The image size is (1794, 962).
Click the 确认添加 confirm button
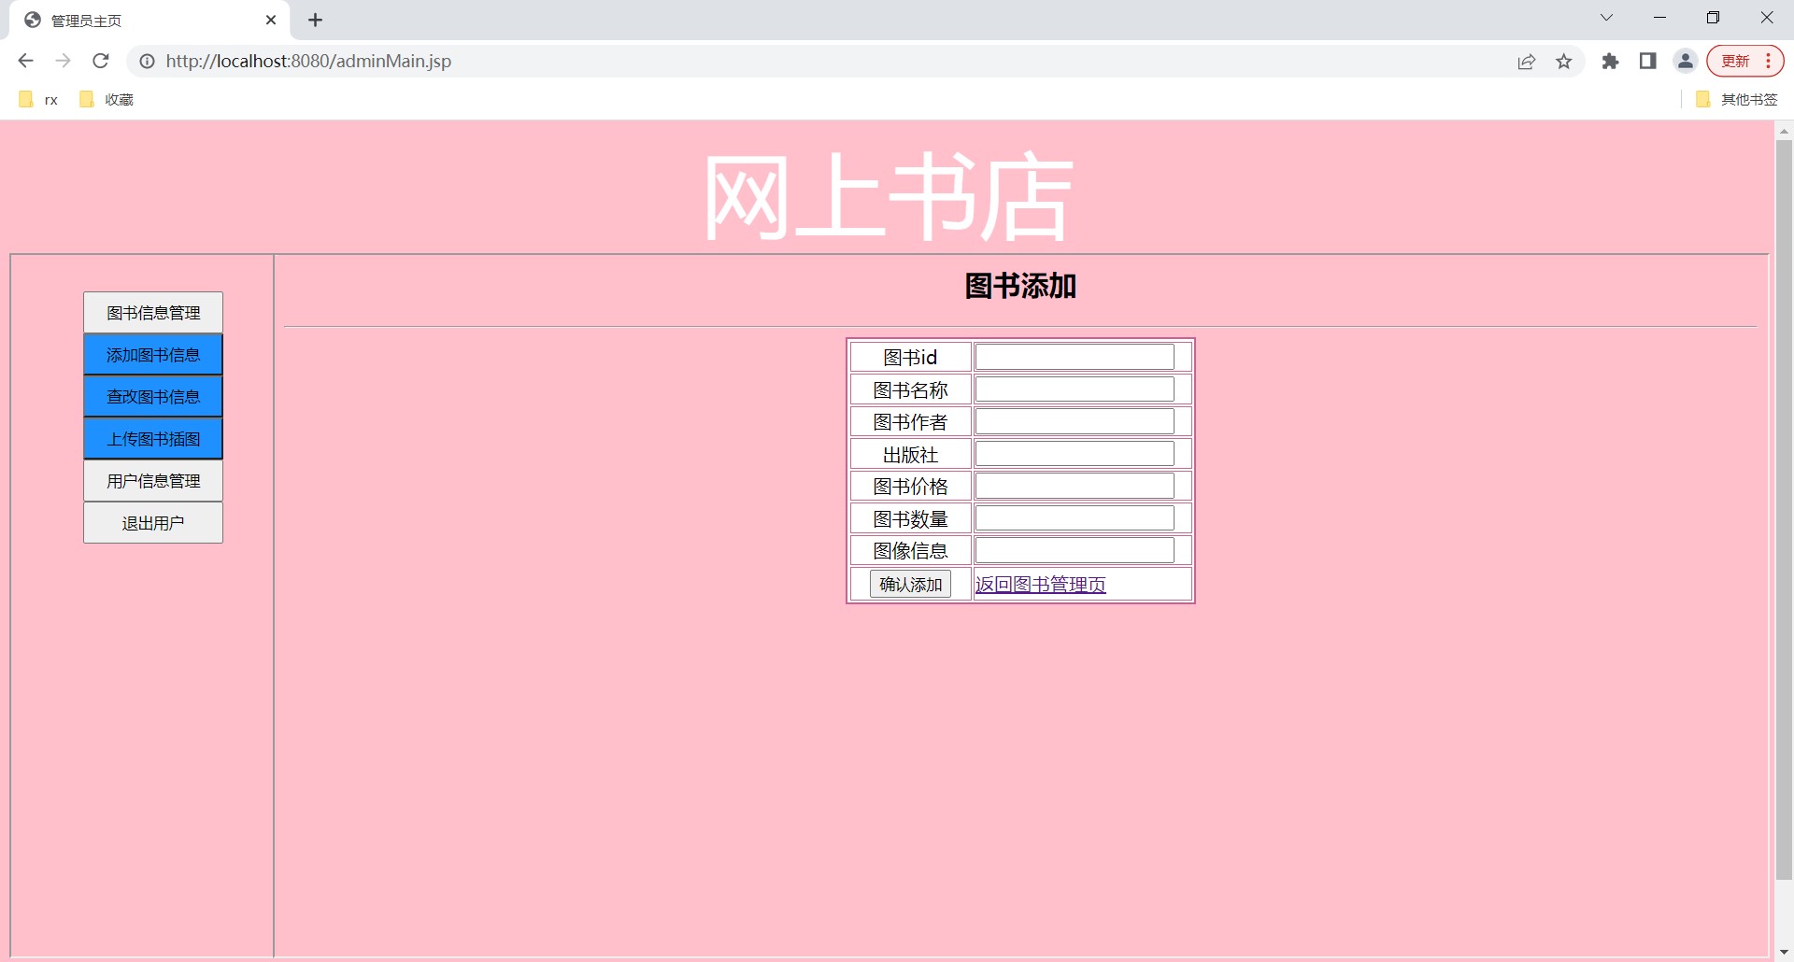click(910, 583)
